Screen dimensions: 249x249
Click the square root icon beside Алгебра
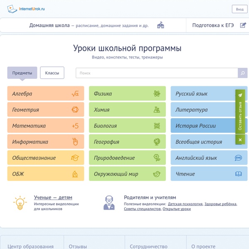click(x=75, y=94)
